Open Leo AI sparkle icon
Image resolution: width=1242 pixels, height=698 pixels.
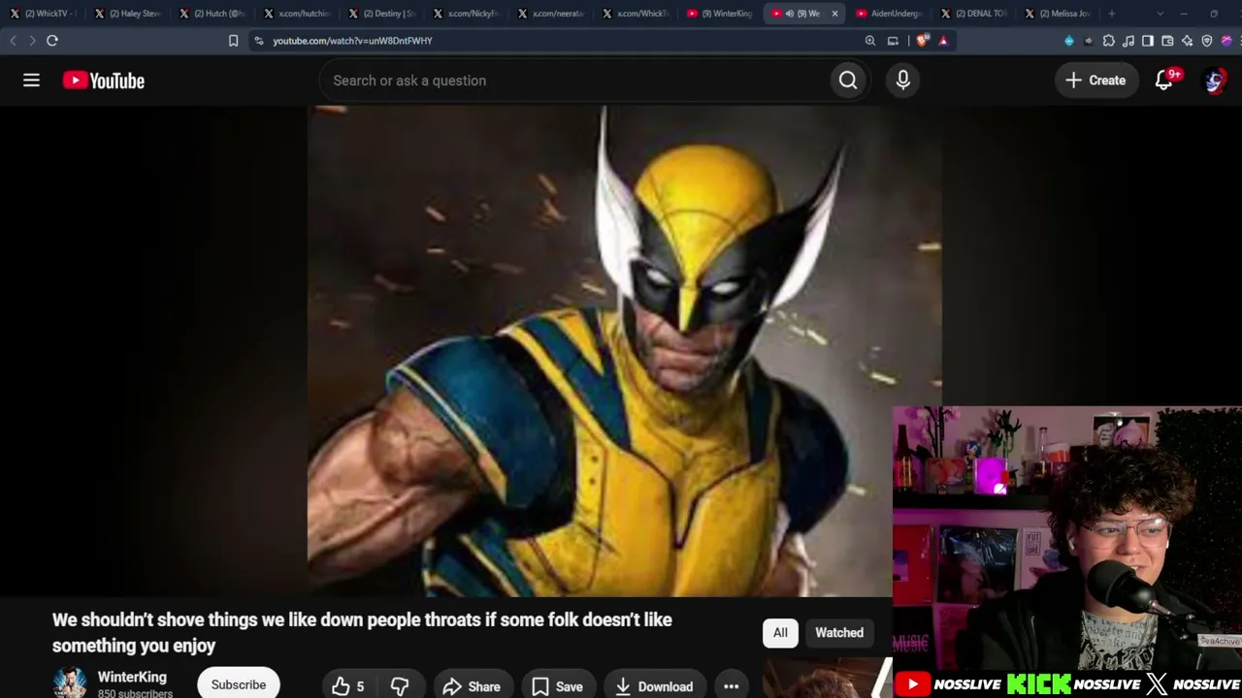coord(1187,41)
